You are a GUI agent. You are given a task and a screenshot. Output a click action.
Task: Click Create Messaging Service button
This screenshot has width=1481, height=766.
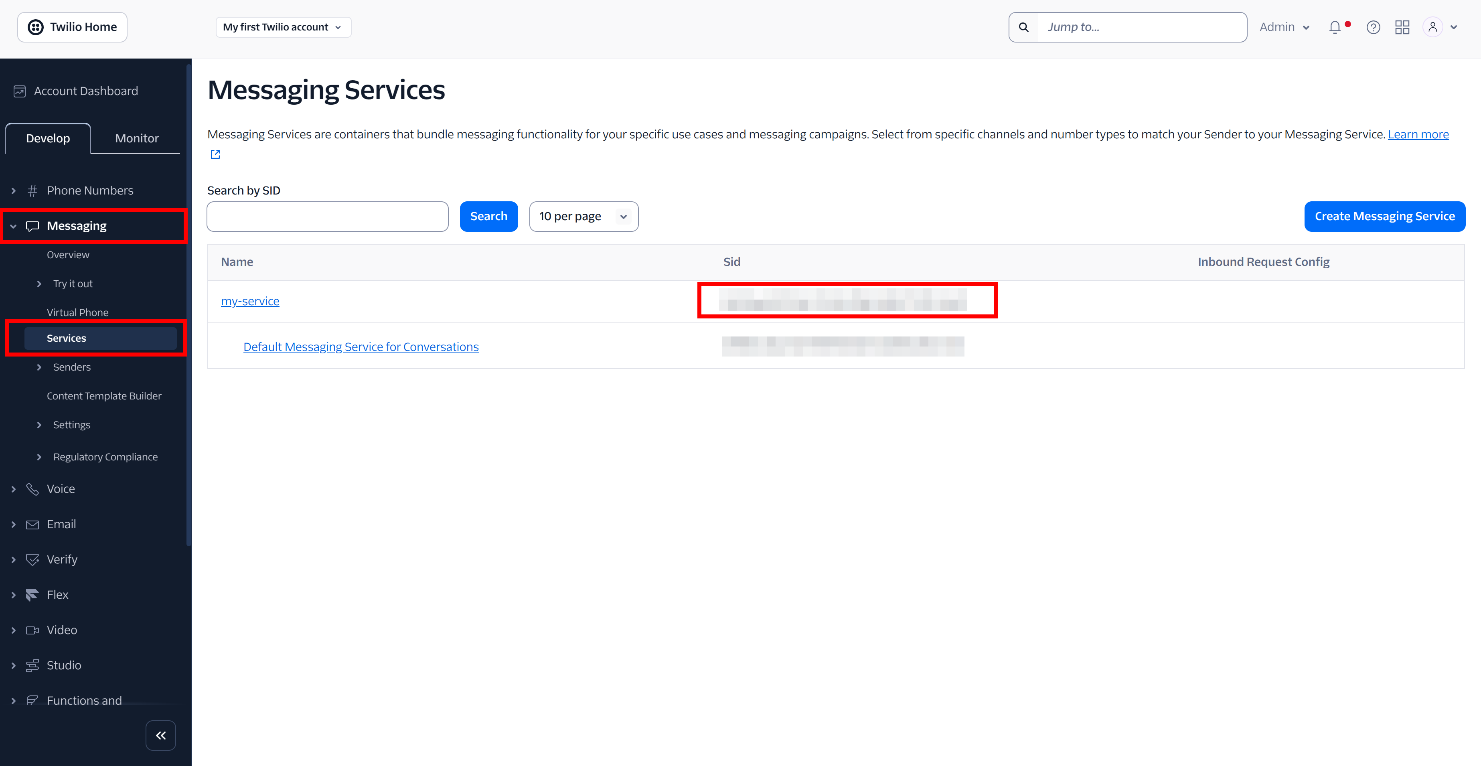1384,216
